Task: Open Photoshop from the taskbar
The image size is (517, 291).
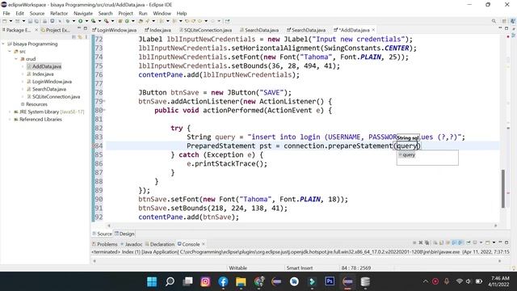Action: tap(330, 281)
